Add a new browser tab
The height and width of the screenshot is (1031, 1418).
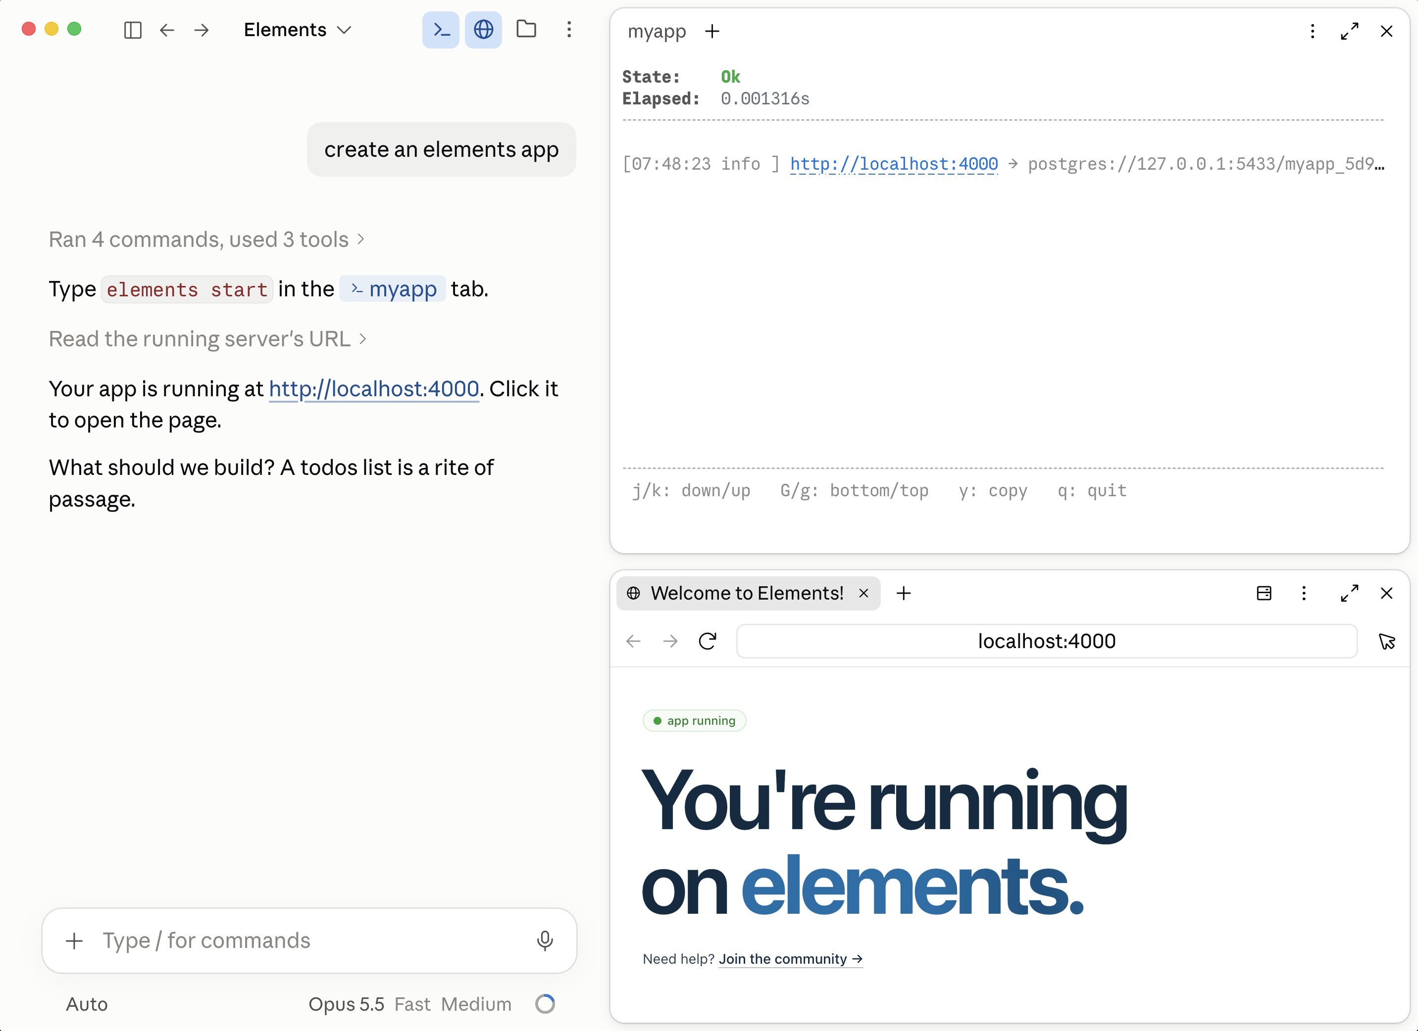(x=904, y=593)
